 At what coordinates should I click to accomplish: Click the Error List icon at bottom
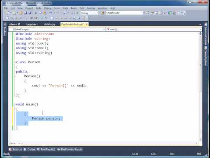click(10, 149)
